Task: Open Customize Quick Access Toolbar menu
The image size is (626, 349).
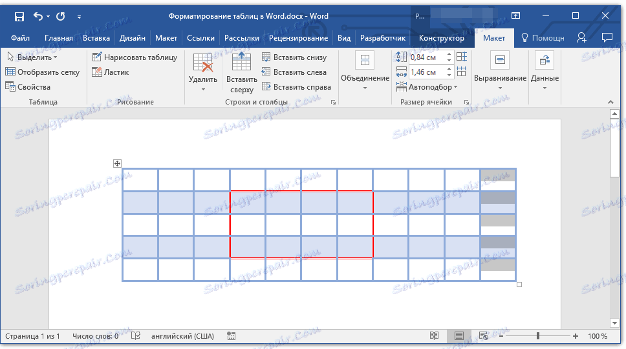Action: point(79,16)
